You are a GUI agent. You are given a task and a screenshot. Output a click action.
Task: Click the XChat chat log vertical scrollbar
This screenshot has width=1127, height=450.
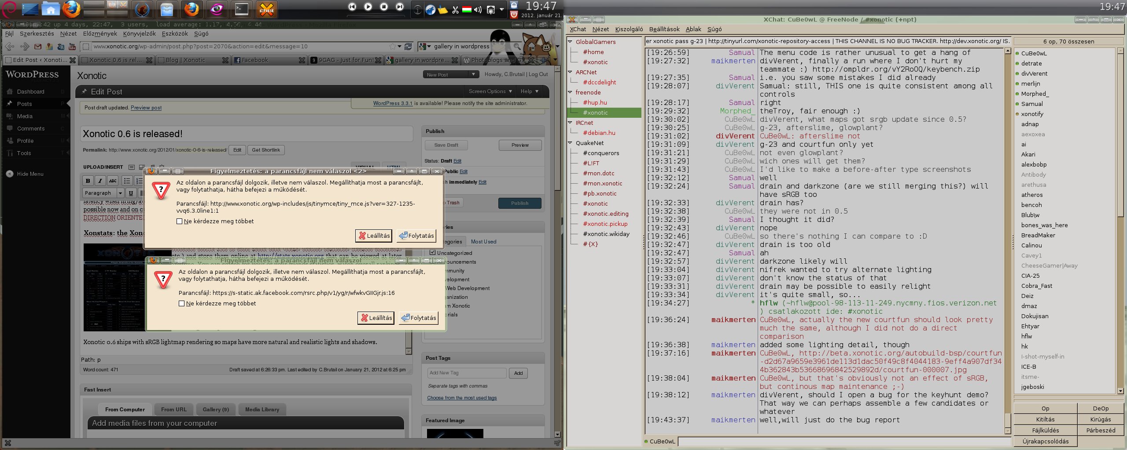(x=1008, y=241)
